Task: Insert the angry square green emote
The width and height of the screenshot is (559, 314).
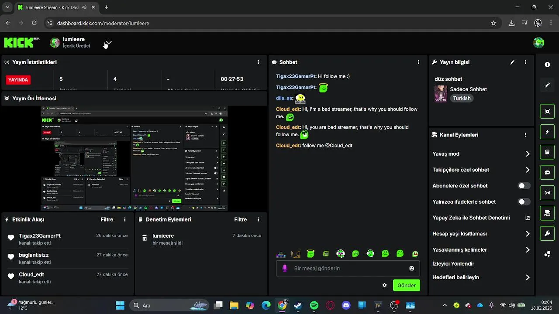Action: 325,253
